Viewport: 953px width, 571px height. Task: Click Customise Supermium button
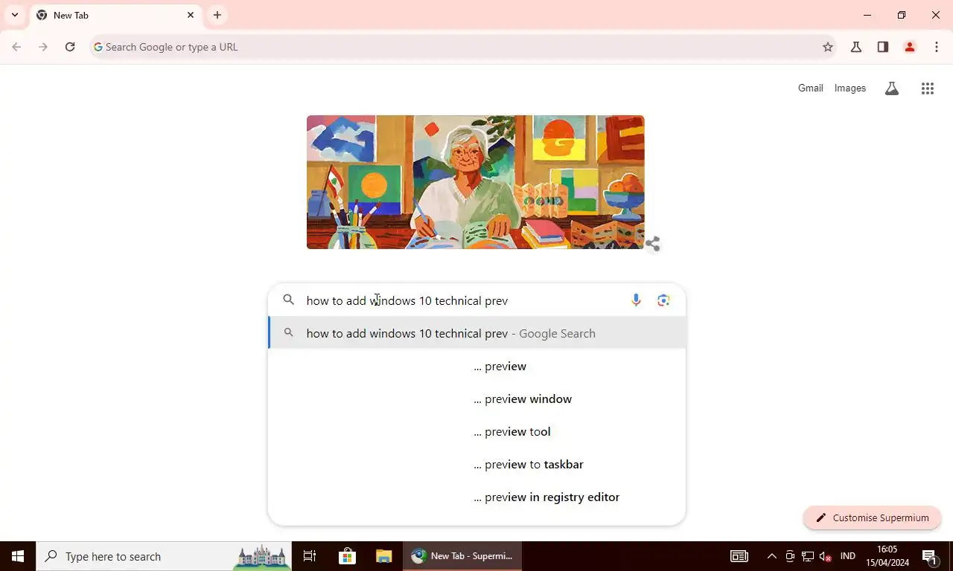pyautogui.click(x=873, y=517)
